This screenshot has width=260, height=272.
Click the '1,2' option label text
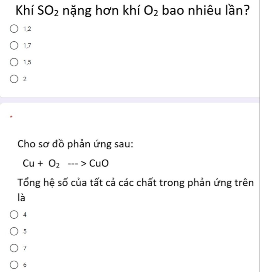[x=27, y=29]
